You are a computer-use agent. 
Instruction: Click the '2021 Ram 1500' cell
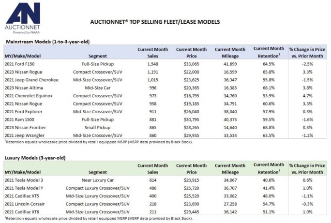click(19, 119)
